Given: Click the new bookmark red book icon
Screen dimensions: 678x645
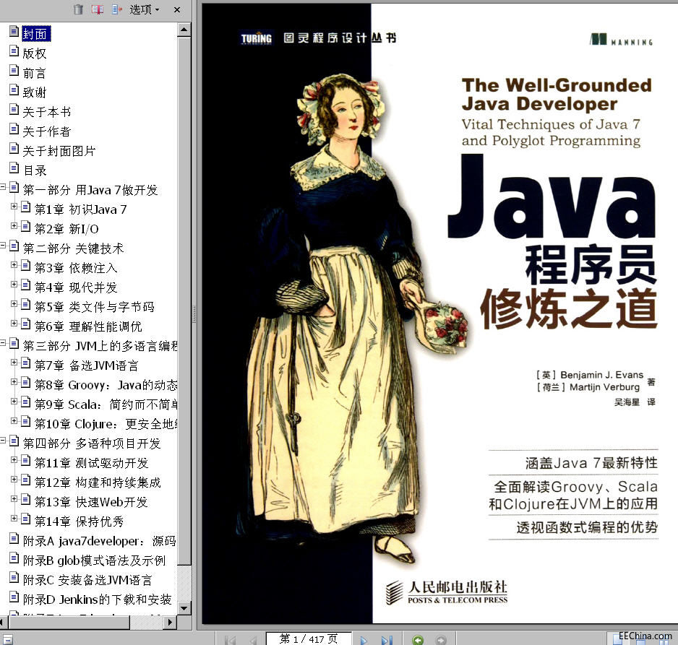Looking at the screenshot, I should click(98, 9).
